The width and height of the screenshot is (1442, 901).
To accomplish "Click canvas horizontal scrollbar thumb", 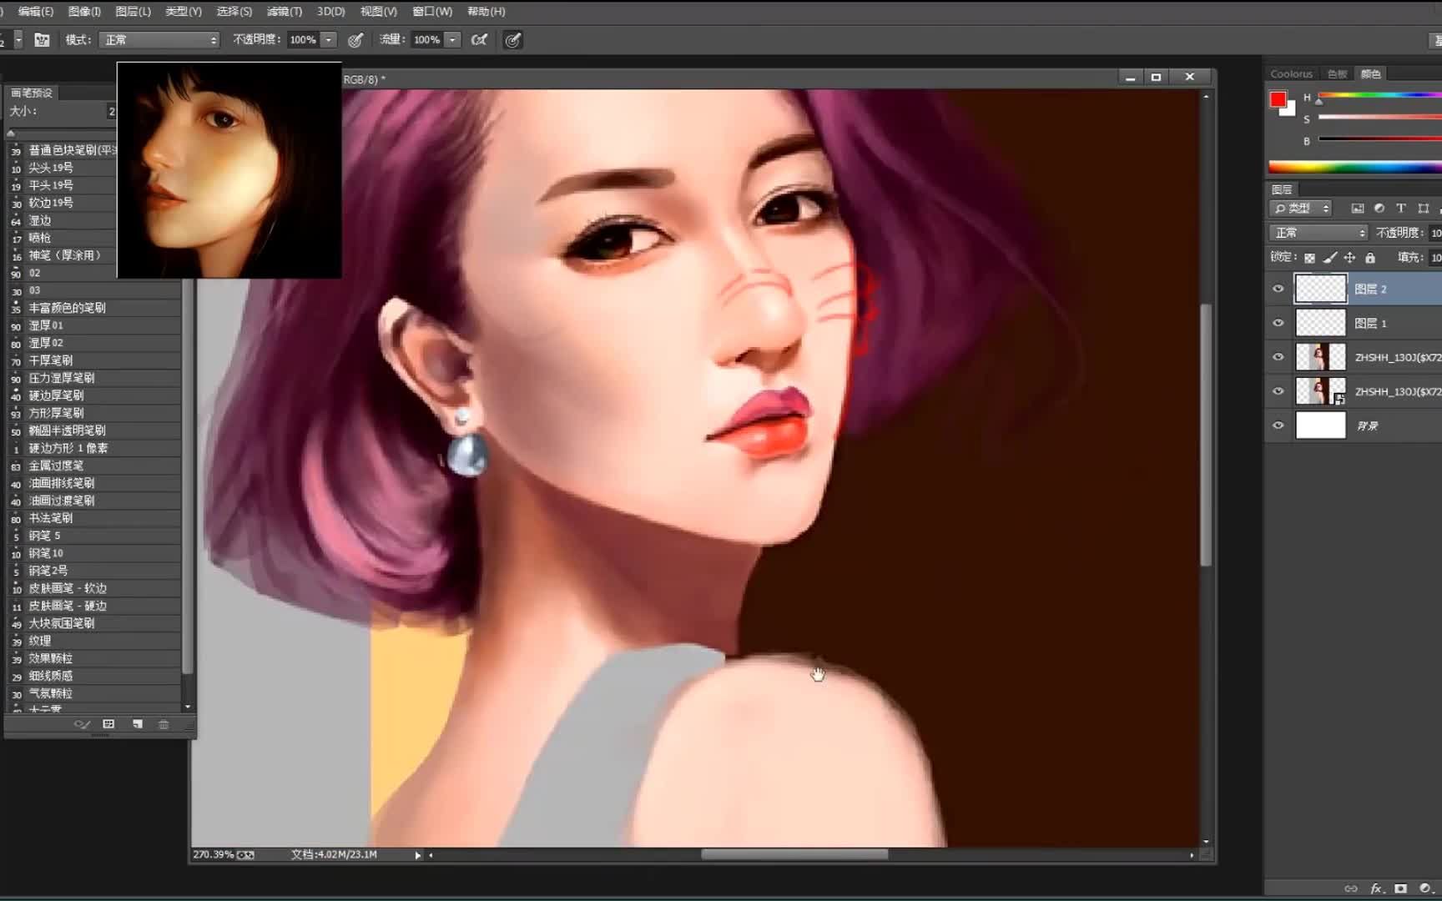I will click(794, 854).
